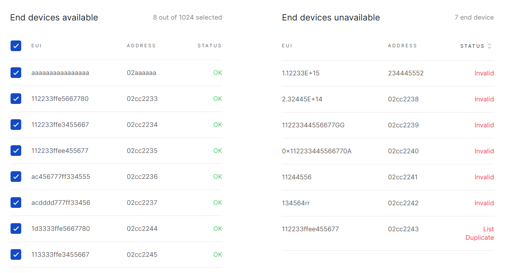The height and width of the screenshot is (273, 513).
Task: Deselect device aaaaaaaaaaaaaaaa
Action: (x=16, y=72)
